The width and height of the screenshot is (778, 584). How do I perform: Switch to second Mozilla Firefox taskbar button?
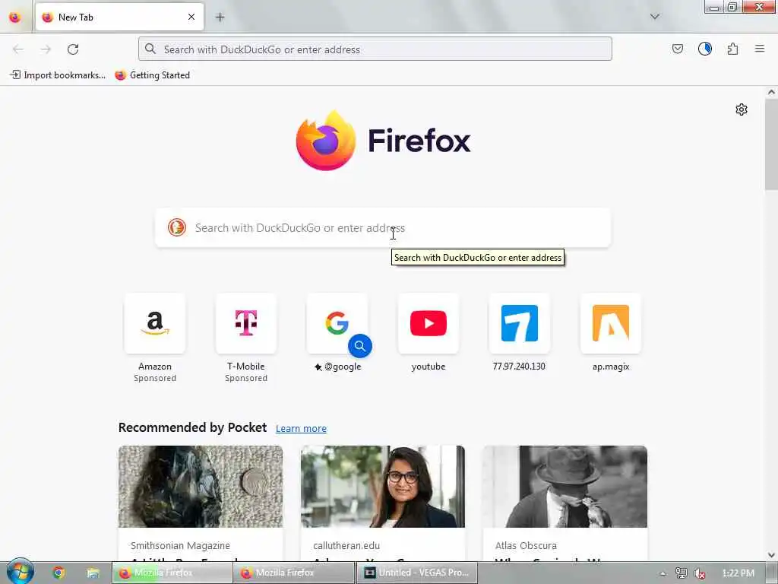point(295,573)
